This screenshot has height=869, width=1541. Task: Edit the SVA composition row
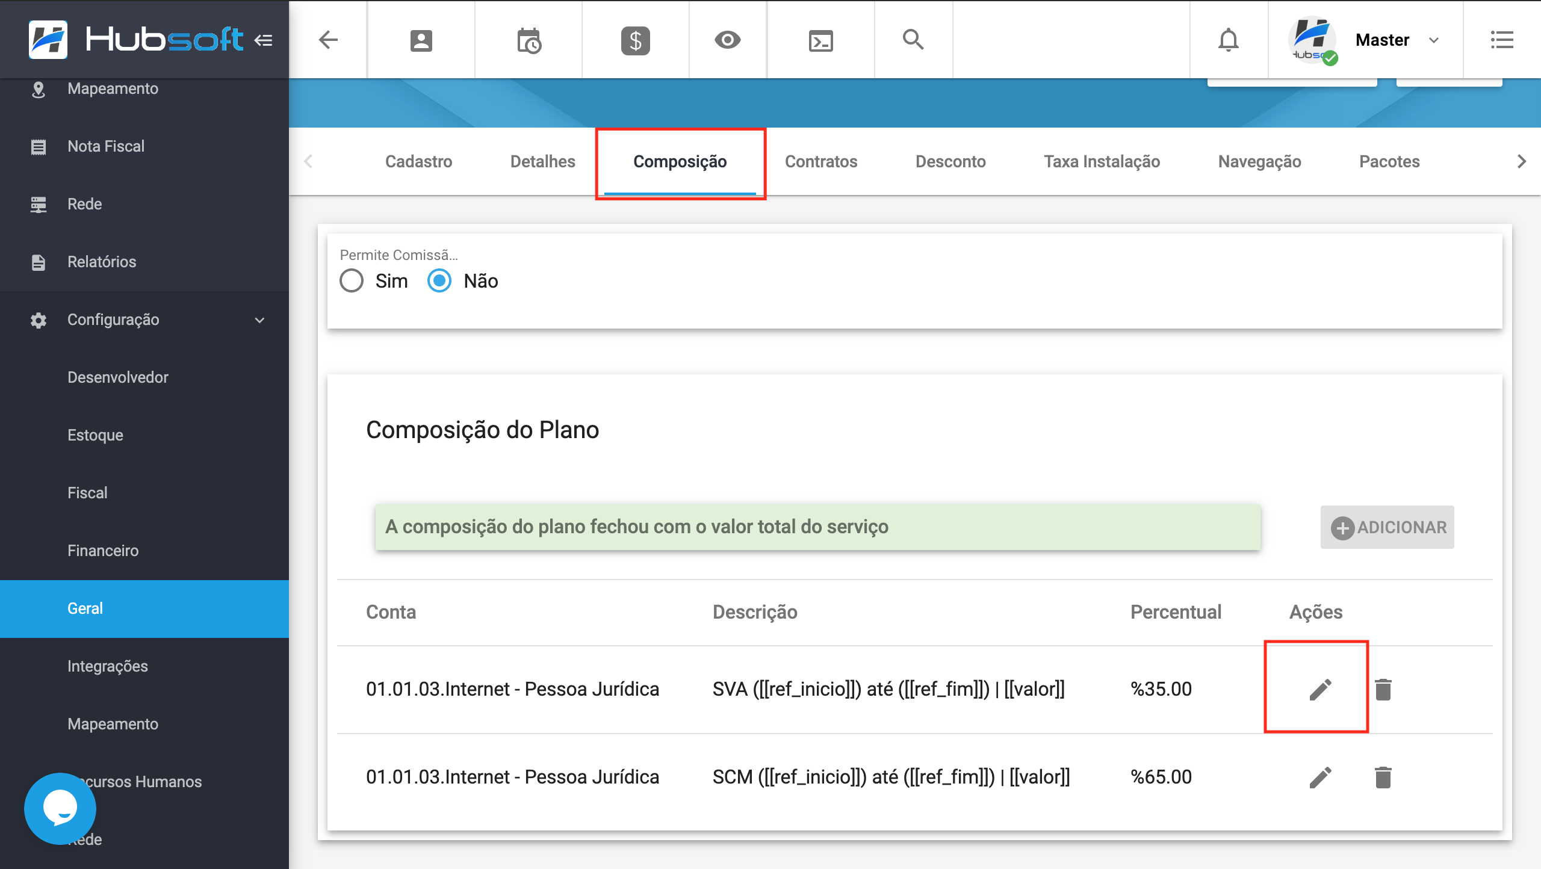tap(1320, 689)
